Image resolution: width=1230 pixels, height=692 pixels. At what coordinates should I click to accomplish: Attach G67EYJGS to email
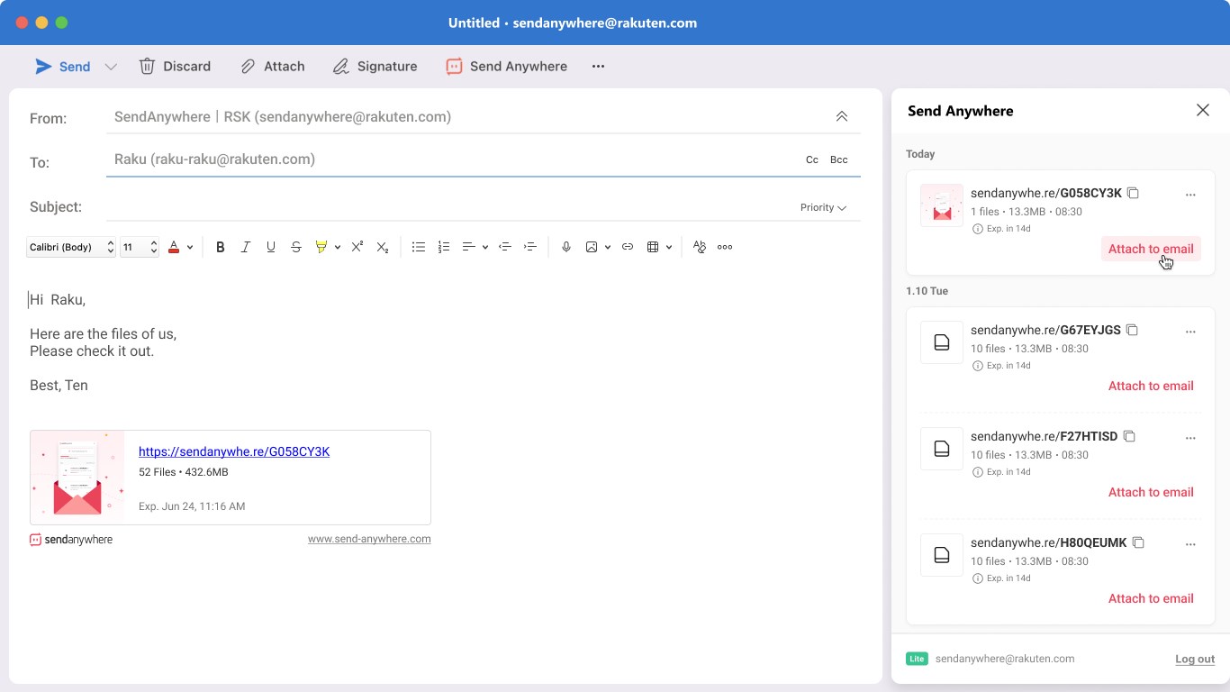[x=1151, y=386]
